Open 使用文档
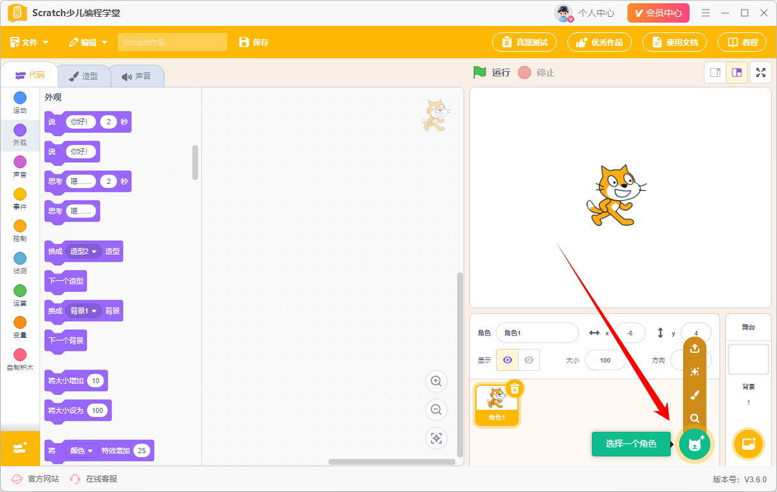 tap(675, 42)
